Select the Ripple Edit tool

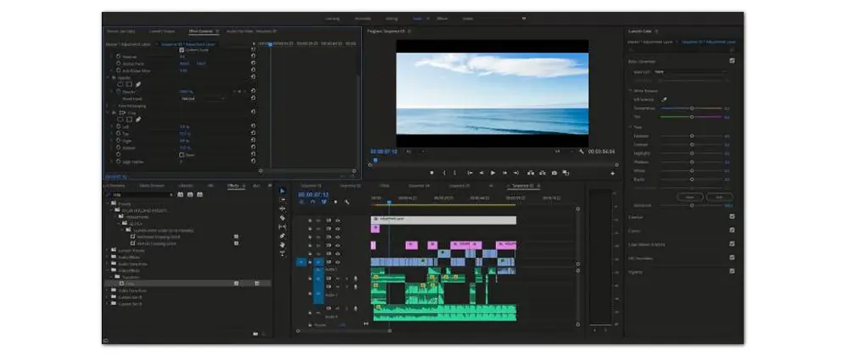click(282, 209)
